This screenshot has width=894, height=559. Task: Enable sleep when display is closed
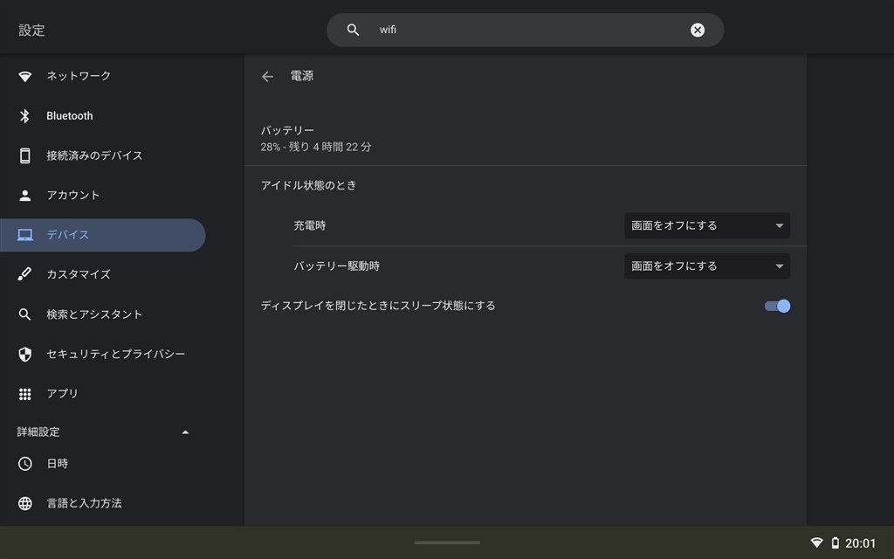(x=776, y=306)
